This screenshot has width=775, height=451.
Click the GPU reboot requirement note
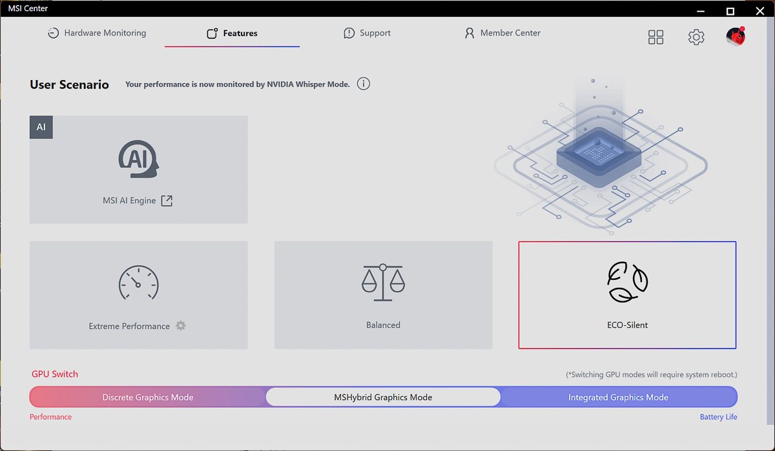point(651,374)
